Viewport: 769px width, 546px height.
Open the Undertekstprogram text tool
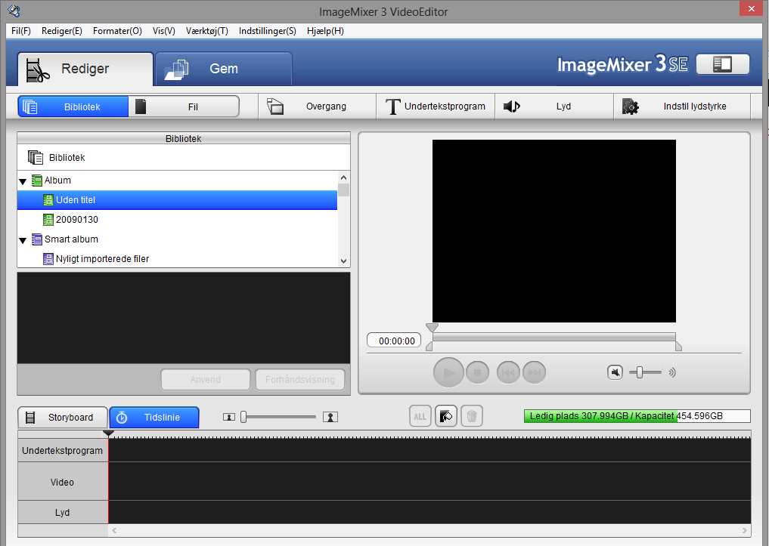coord(436,106)
